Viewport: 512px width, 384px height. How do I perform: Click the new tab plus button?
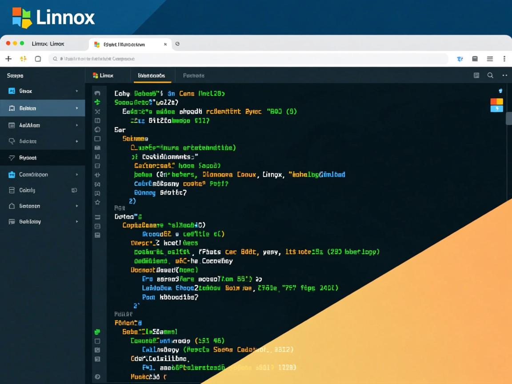(x=8, y=59)
